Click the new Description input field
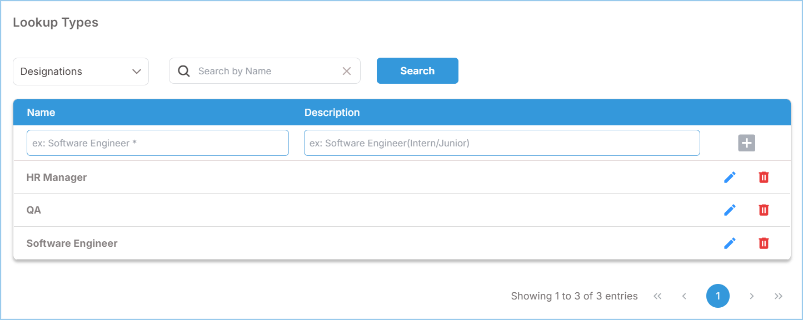This screenshot has width=803, height=320. (x=501, y=143)
